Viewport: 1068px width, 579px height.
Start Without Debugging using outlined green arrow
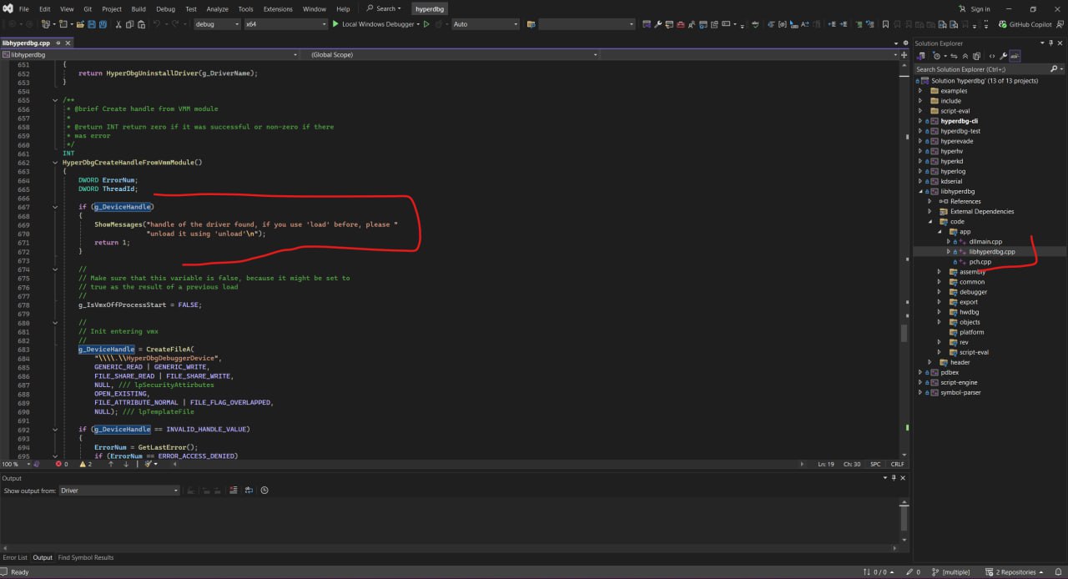pos(426,24)
